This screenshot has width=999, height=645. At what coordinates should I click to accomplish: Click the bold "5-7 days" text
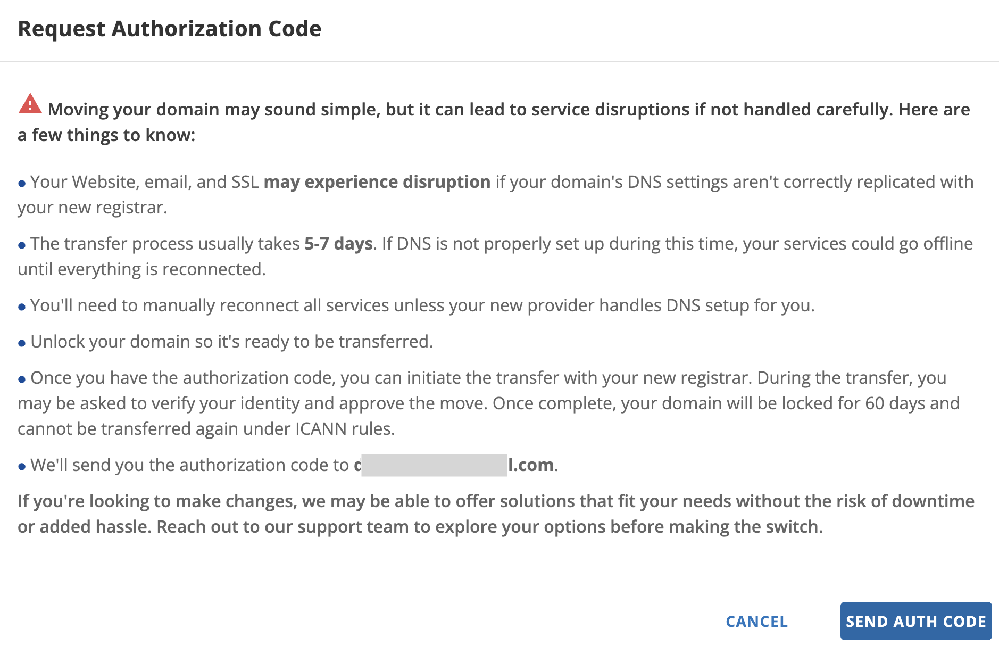pos(338,244)
